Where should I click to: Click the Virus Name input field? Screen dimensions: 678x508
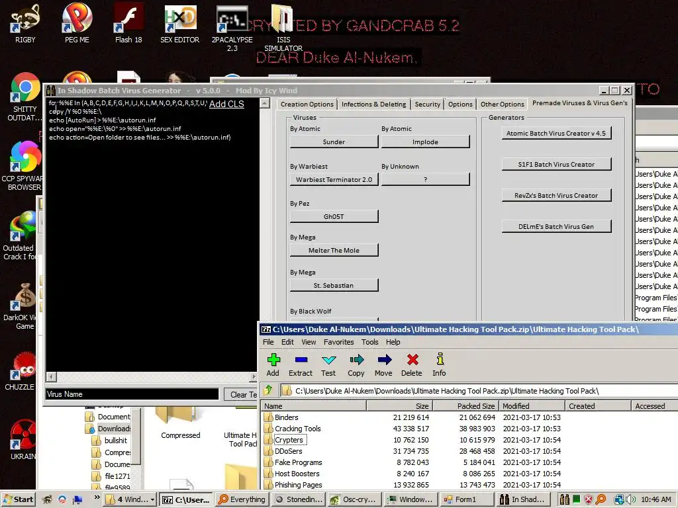[x=132, y=394]
